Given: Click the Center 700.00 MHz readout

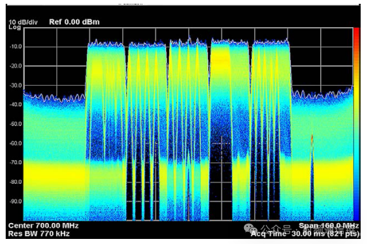Looking at the screenshot, I should (43, 226).
